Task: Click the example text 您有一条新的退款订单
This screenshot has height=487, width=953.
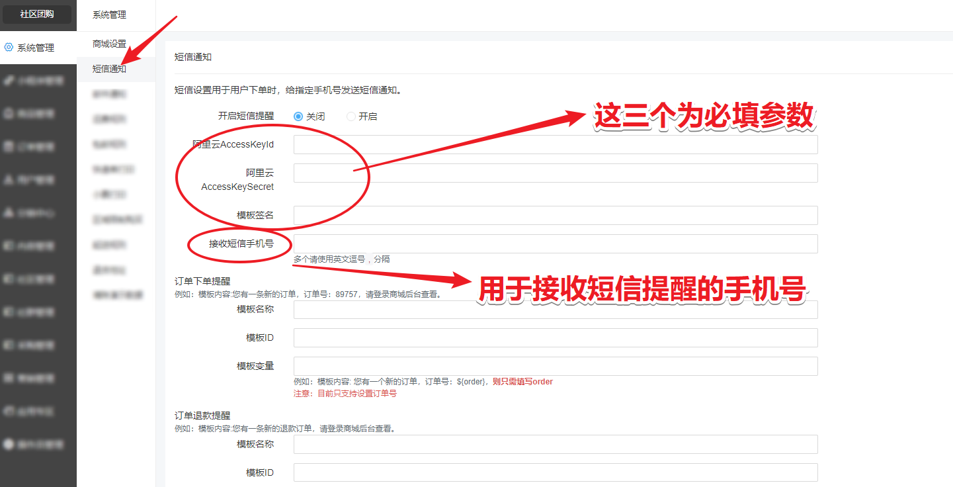Action: click(x=285, y=429)
